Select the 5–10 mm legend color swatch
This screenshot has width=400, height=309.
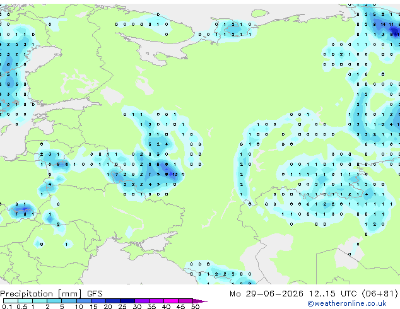[69, 301]
